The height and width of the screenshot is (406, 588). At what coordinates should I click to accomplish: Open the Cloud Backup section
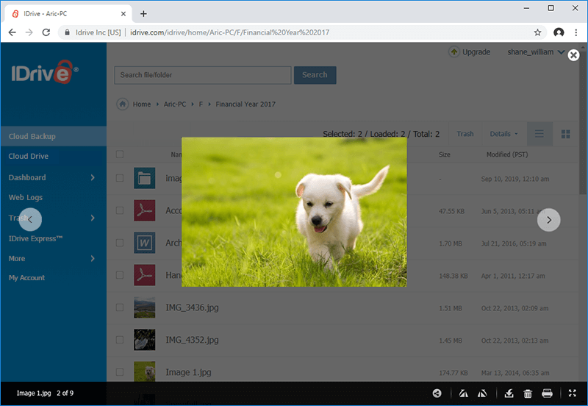pos(53,136)
